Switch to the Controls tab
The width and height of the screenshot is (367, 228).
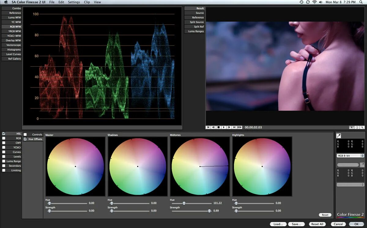(x=34, y=134)
